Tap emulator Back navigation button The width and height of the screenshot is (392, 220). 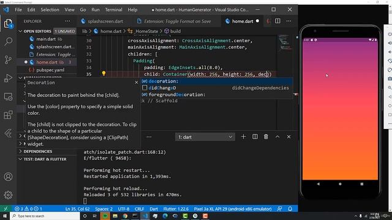pos(318,184)
